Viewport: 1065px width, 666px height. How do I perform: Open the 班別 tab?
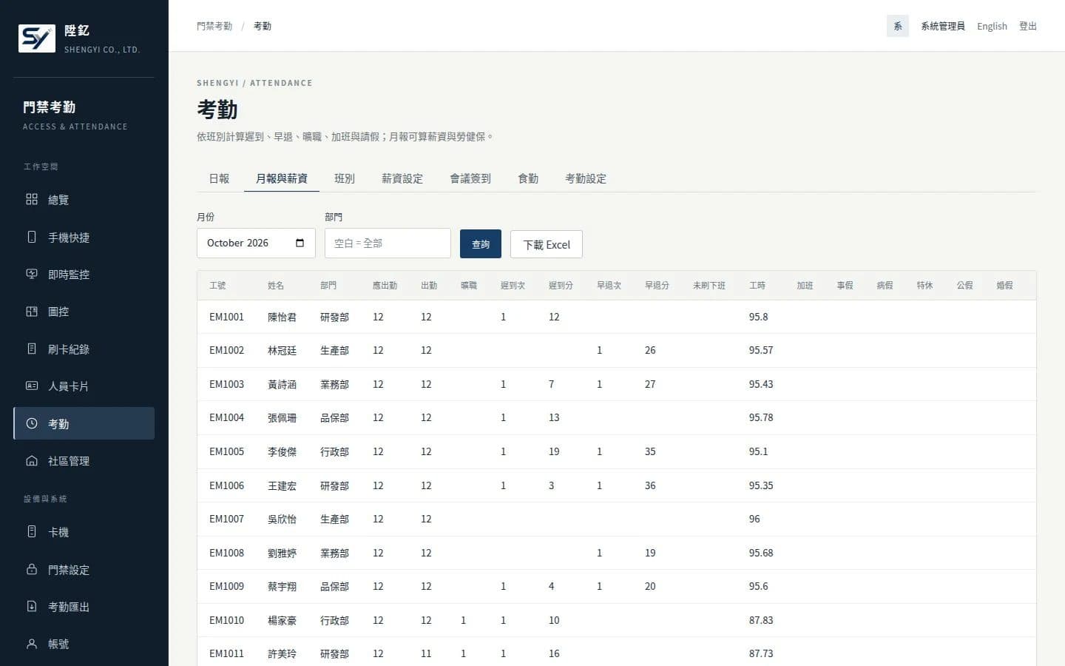pos(345,178)
